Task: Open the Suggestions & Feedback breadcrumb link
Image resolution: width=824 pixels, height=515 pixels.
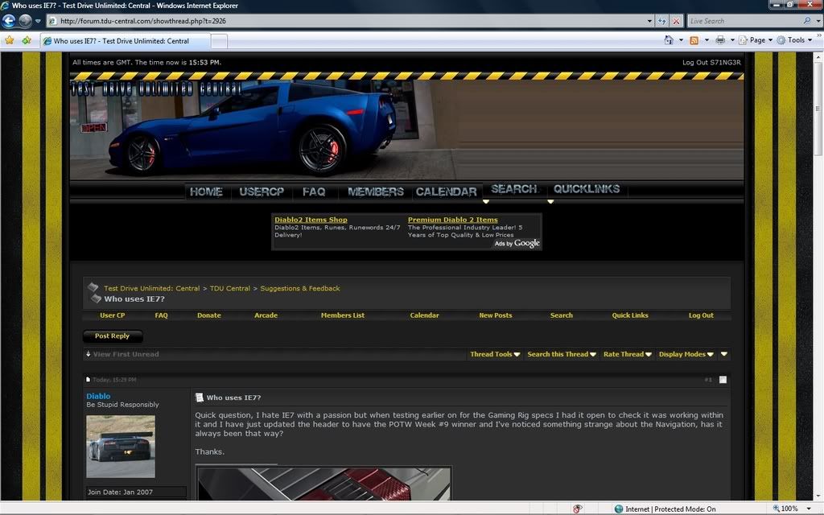Action: pyautogui.click(x=299, y=288)
